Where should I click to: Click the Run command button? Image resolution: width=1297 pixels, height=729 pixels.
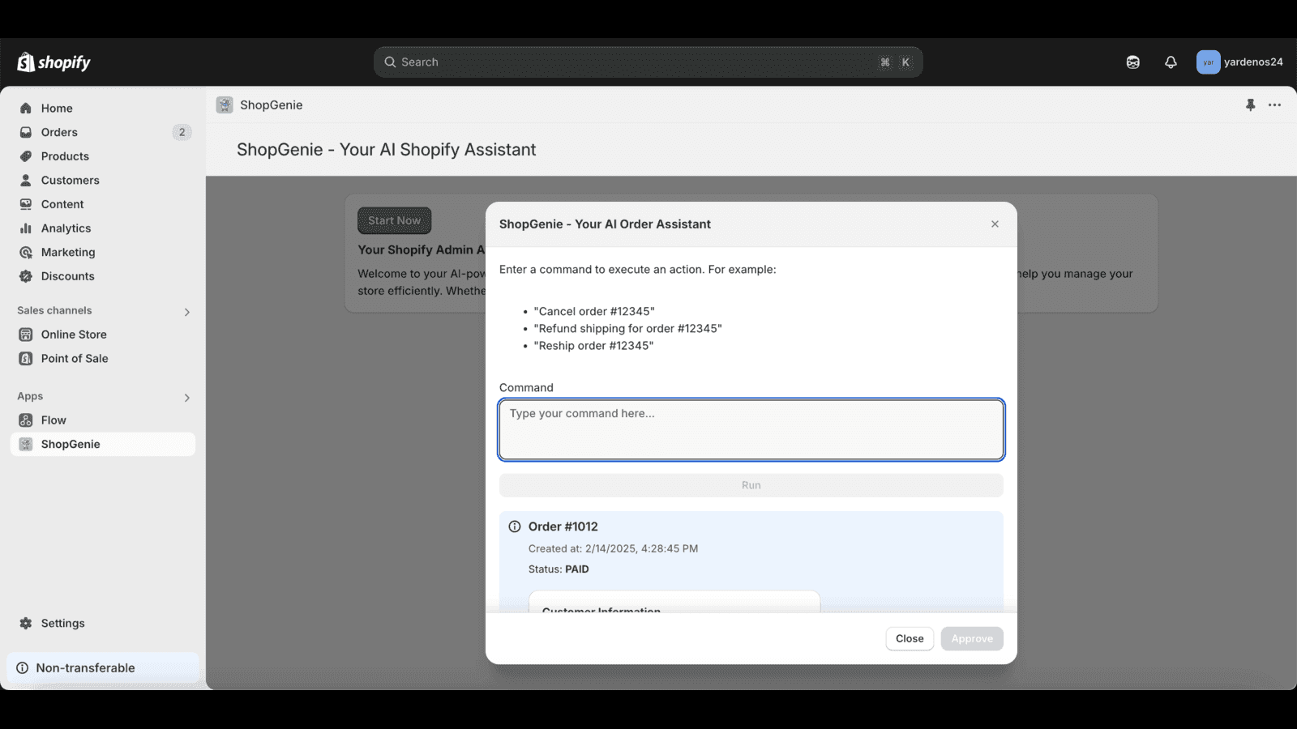tap(751, 485)
